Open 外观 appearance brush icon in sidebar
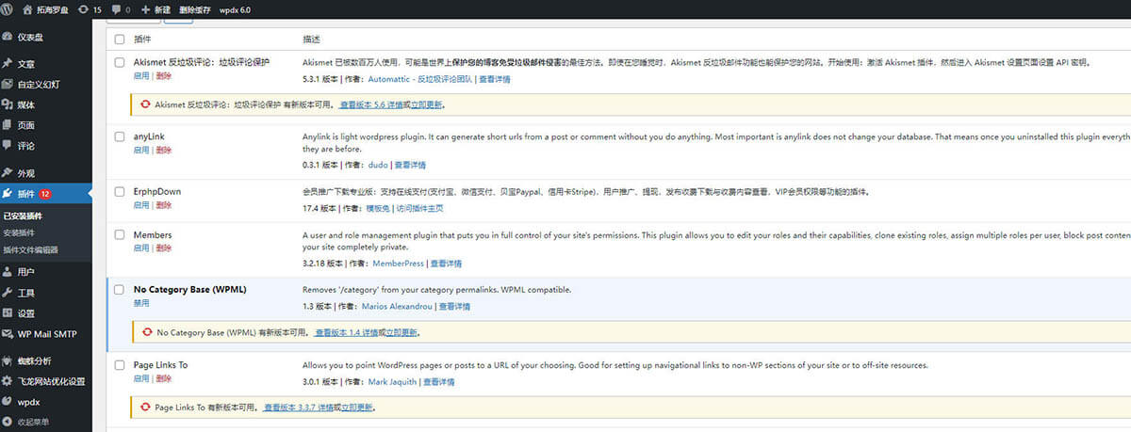Image resolution: width=1131 pixels, height=432 pixels. tap(8, 173)
